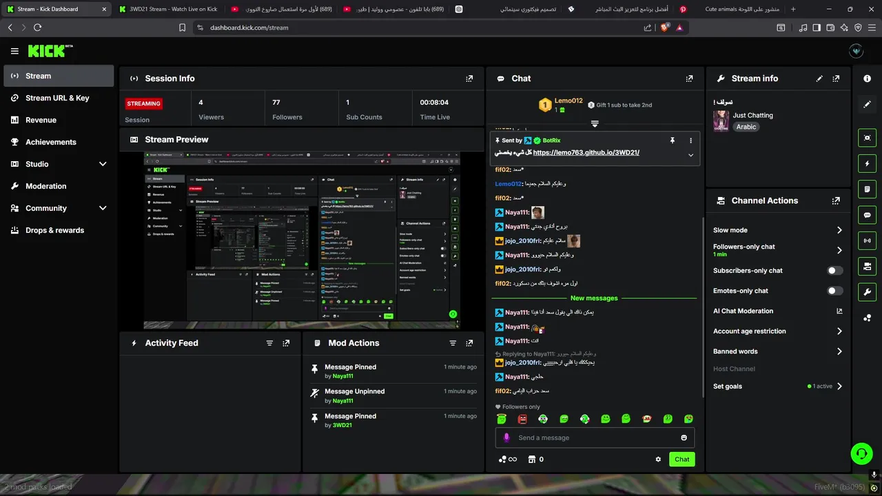Send message with Chat button
Image resolution: width=882 pixels, height=496 pixels.
681,459
